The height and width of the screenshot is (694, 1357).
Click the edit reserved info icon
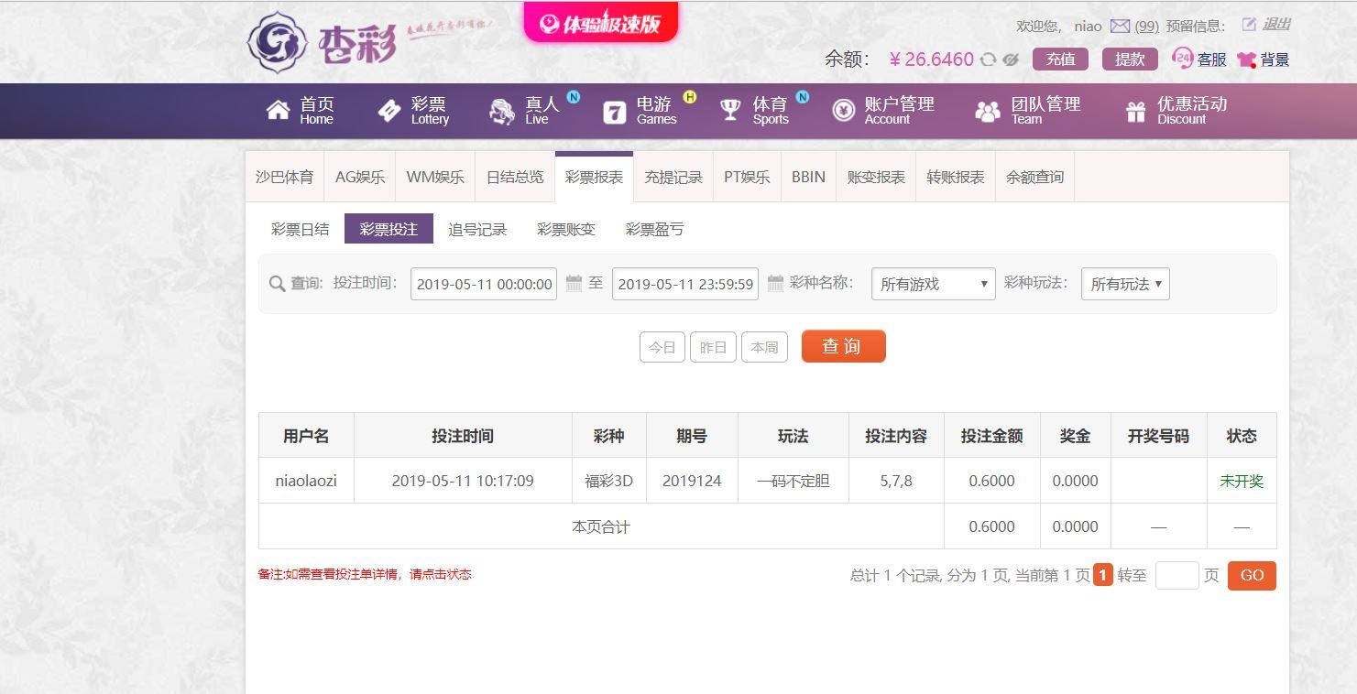1249,25
